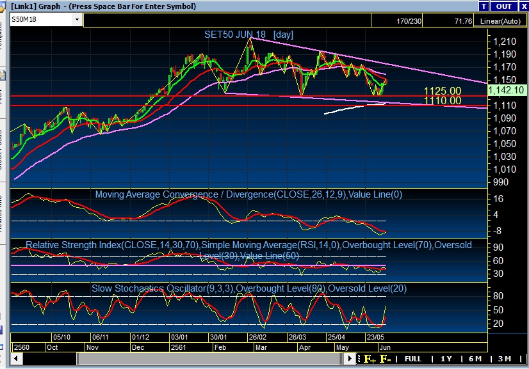
Task: Click the Feb month label on time axis
Action: (220, 347)
